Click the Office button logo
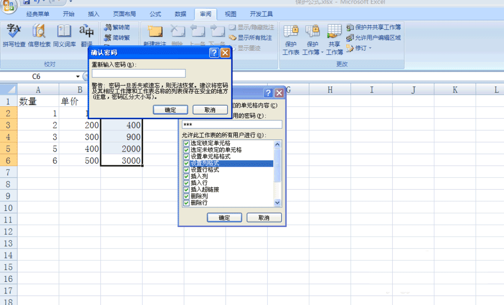Image resolution: width=504 pixels, height=305 pixels. click(9, 6)
